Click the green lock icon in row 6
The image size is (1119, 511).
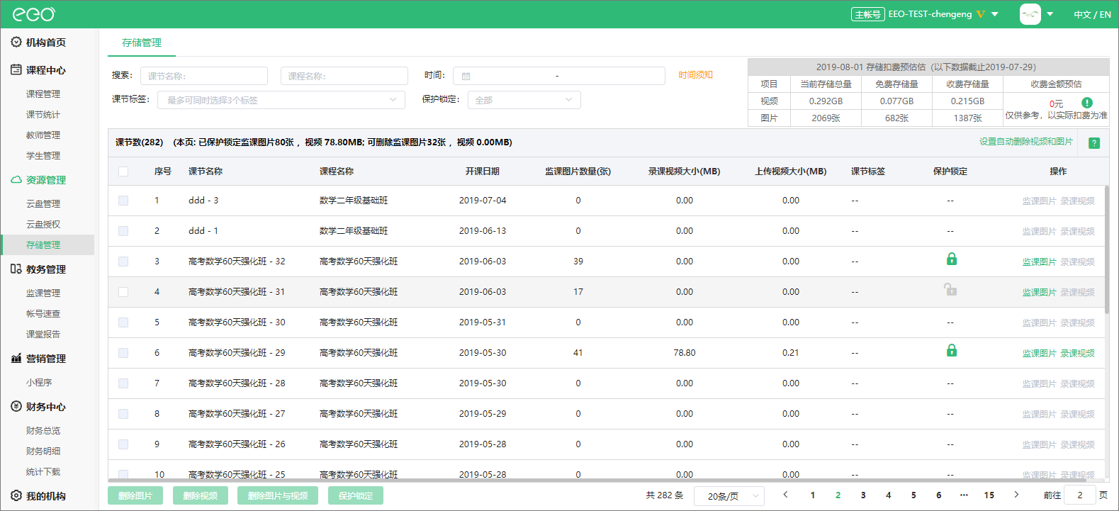[x=952, y=350]
